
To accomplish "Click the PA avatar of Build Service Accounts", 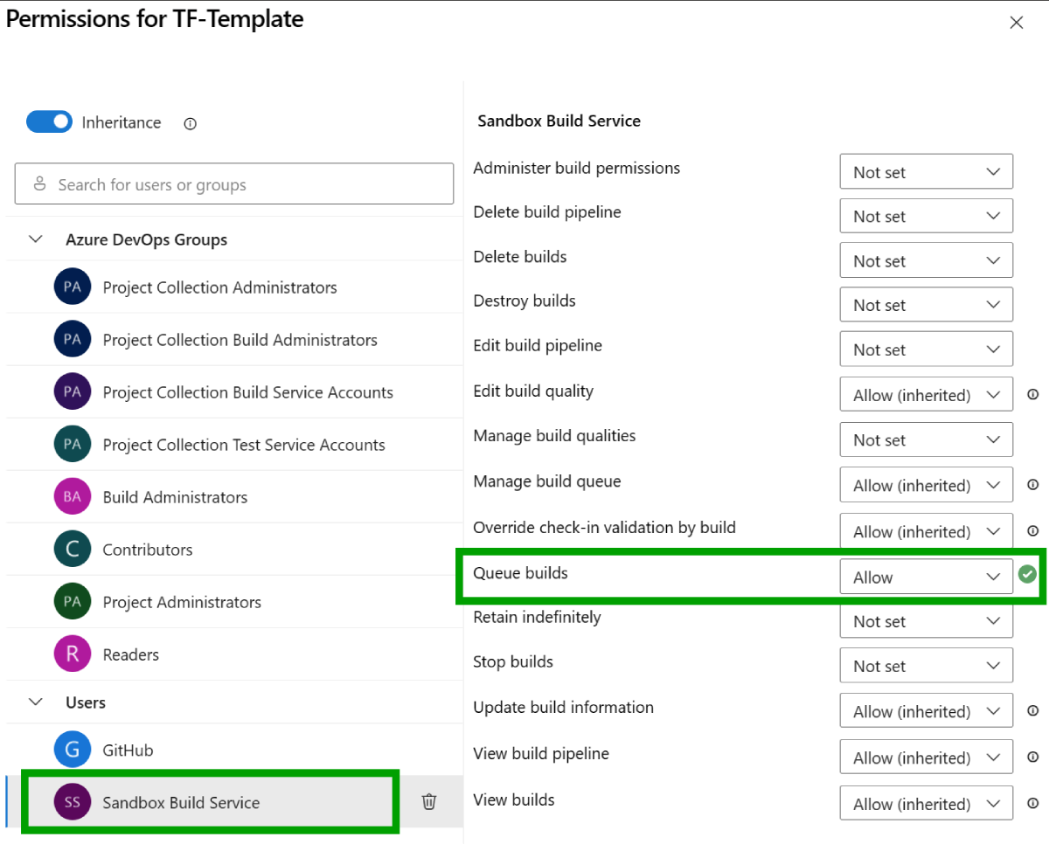I will pyautogui.click(x=73, y=392).
